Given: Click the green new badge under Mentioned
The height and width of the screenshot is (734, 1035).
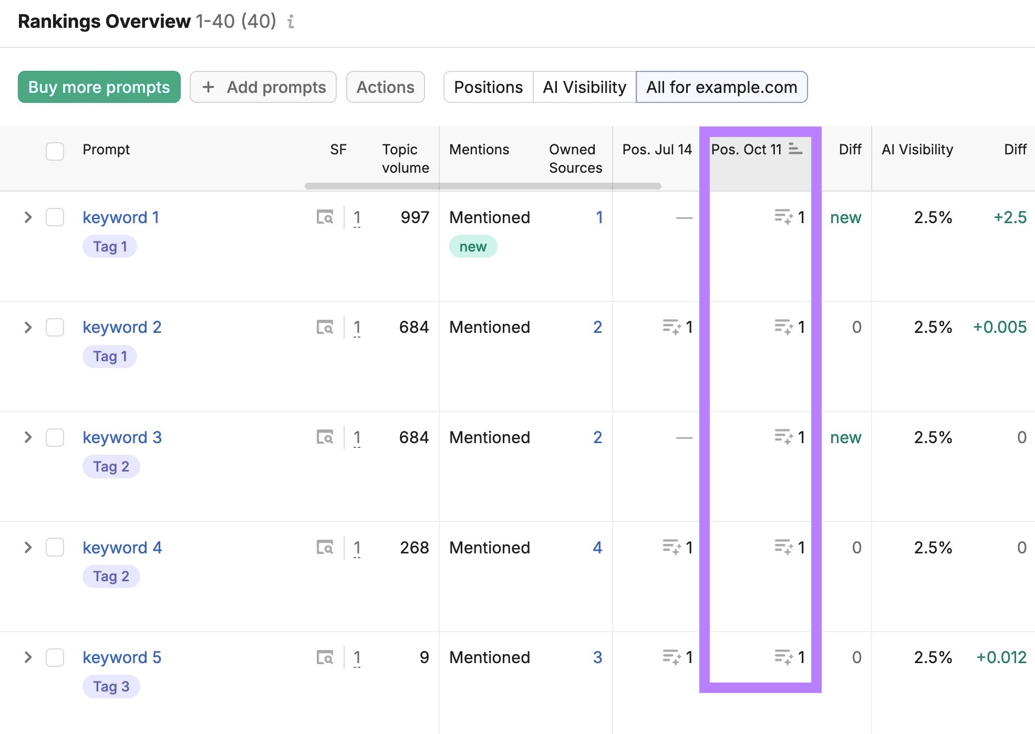Looking at the screenshot, I should pyautogui.click(x=473, y=246).
